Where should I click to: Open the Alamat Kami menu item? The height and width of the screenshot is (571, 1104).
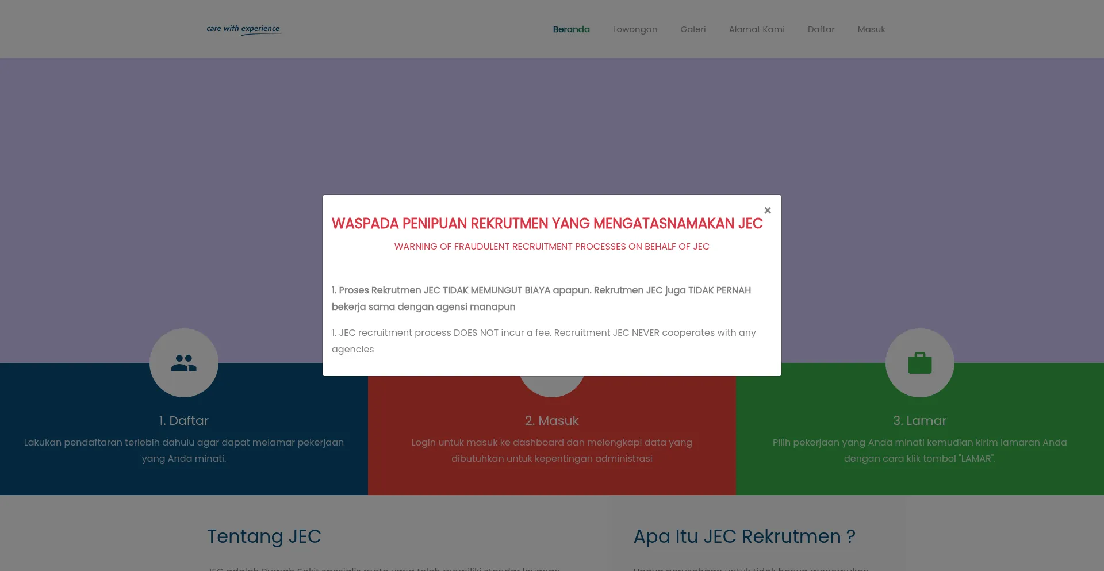[757, 29]
